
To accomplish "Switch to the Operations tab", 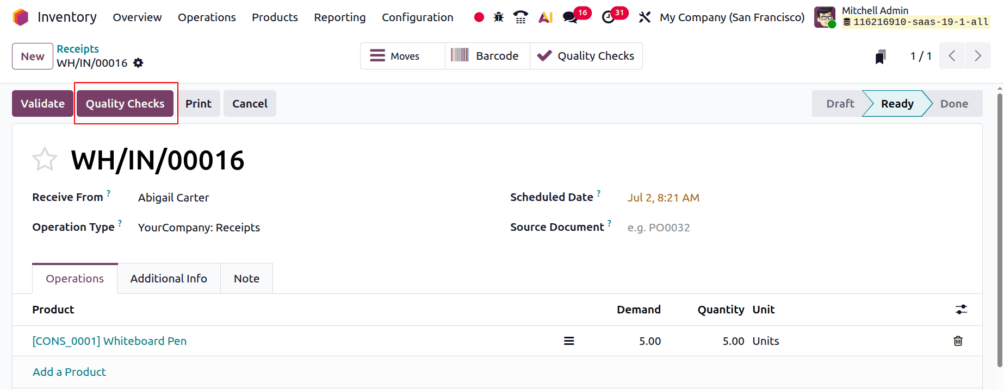I will tap(75, 279).
